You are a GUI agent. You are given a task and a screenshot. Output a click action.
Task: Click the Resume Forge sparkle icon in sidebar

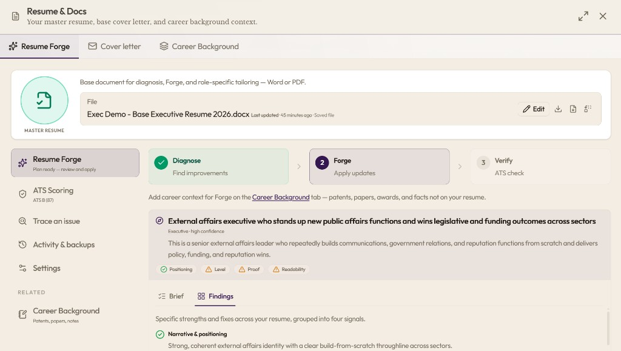pos(22,162)
